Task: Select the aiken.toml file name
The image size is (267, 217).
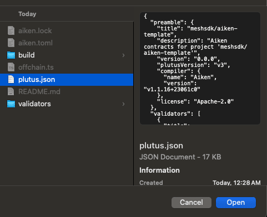Action: (x=36, y=43)
